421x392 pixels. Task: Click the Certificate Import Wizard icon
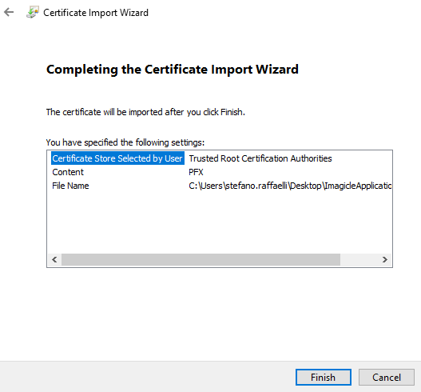[33, 12]
